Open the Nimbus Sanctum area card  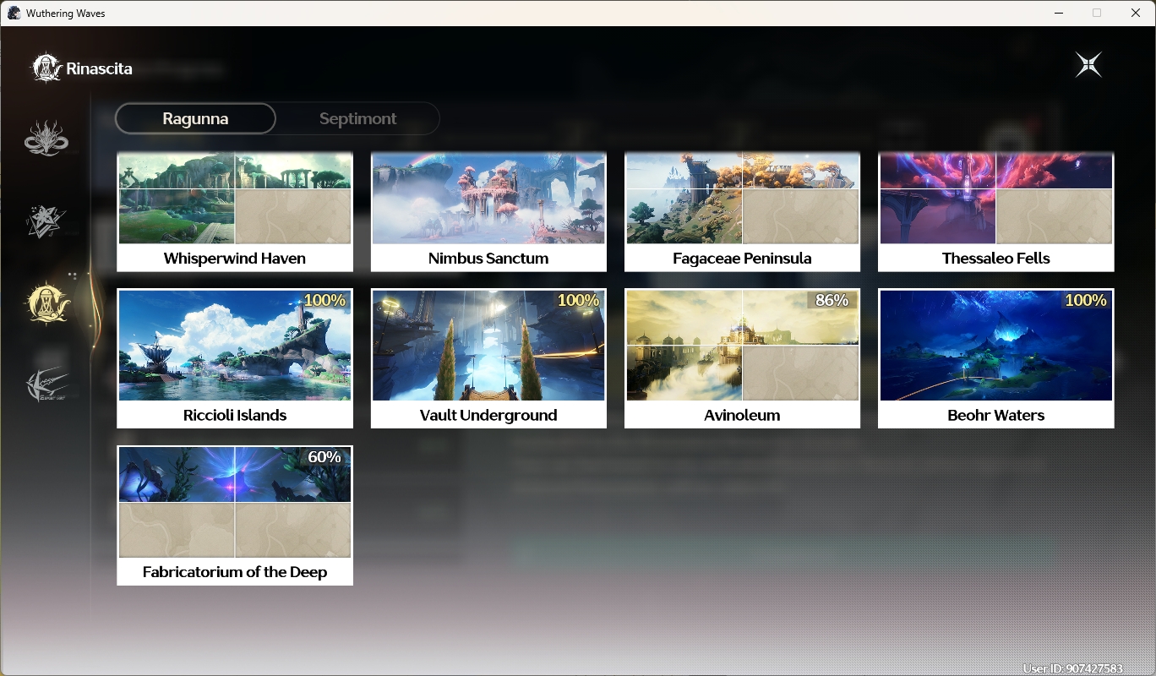pos(488,212)
